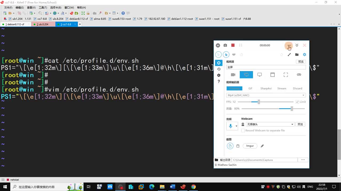Open the brush drawing tool in Captura
Image resolution: width=341 pixels, height=191 pixels.
pos(289,55)
